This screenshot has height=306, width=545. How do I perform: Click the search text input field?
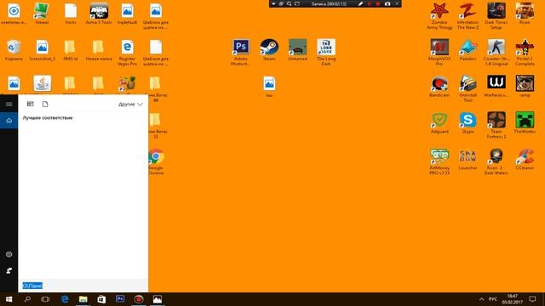click(x=83, y=286)
